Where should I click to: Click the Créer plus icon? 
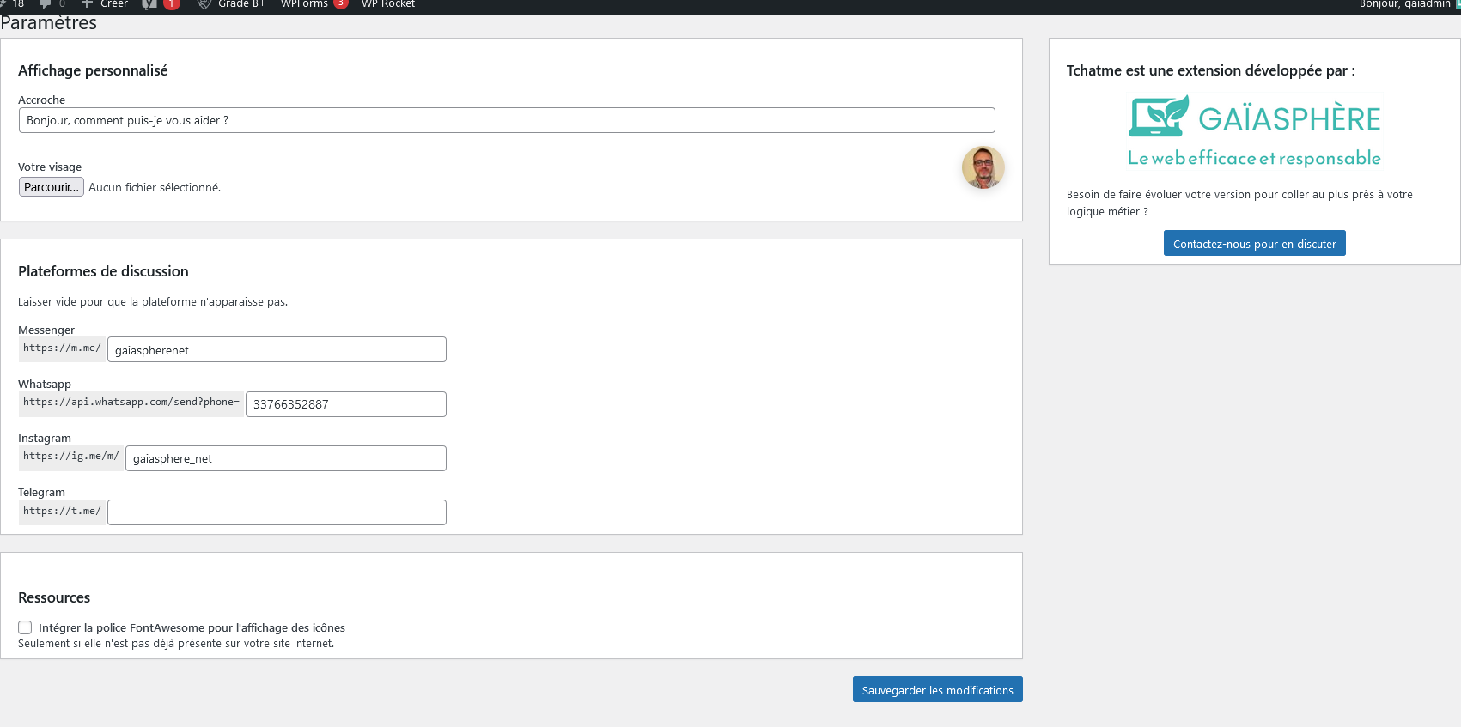click(x=87, y=4)
